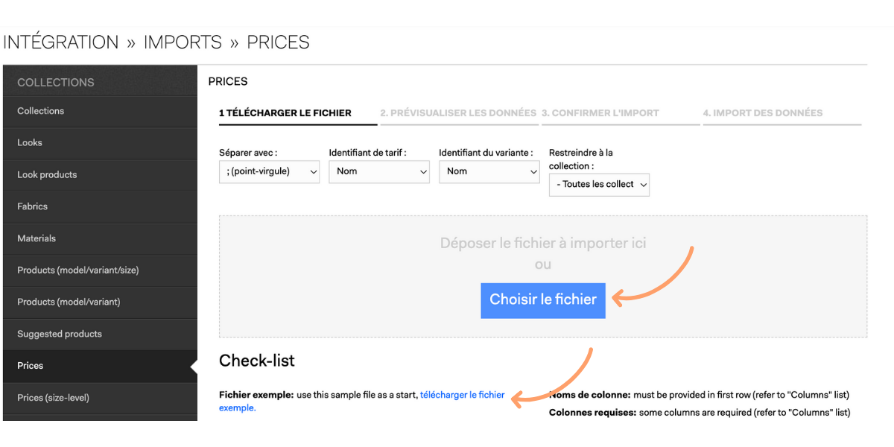Select Products (model/variant) entry
Viewport: 894px width, 447px height.
pyautogui.click(x=100, y=302)
